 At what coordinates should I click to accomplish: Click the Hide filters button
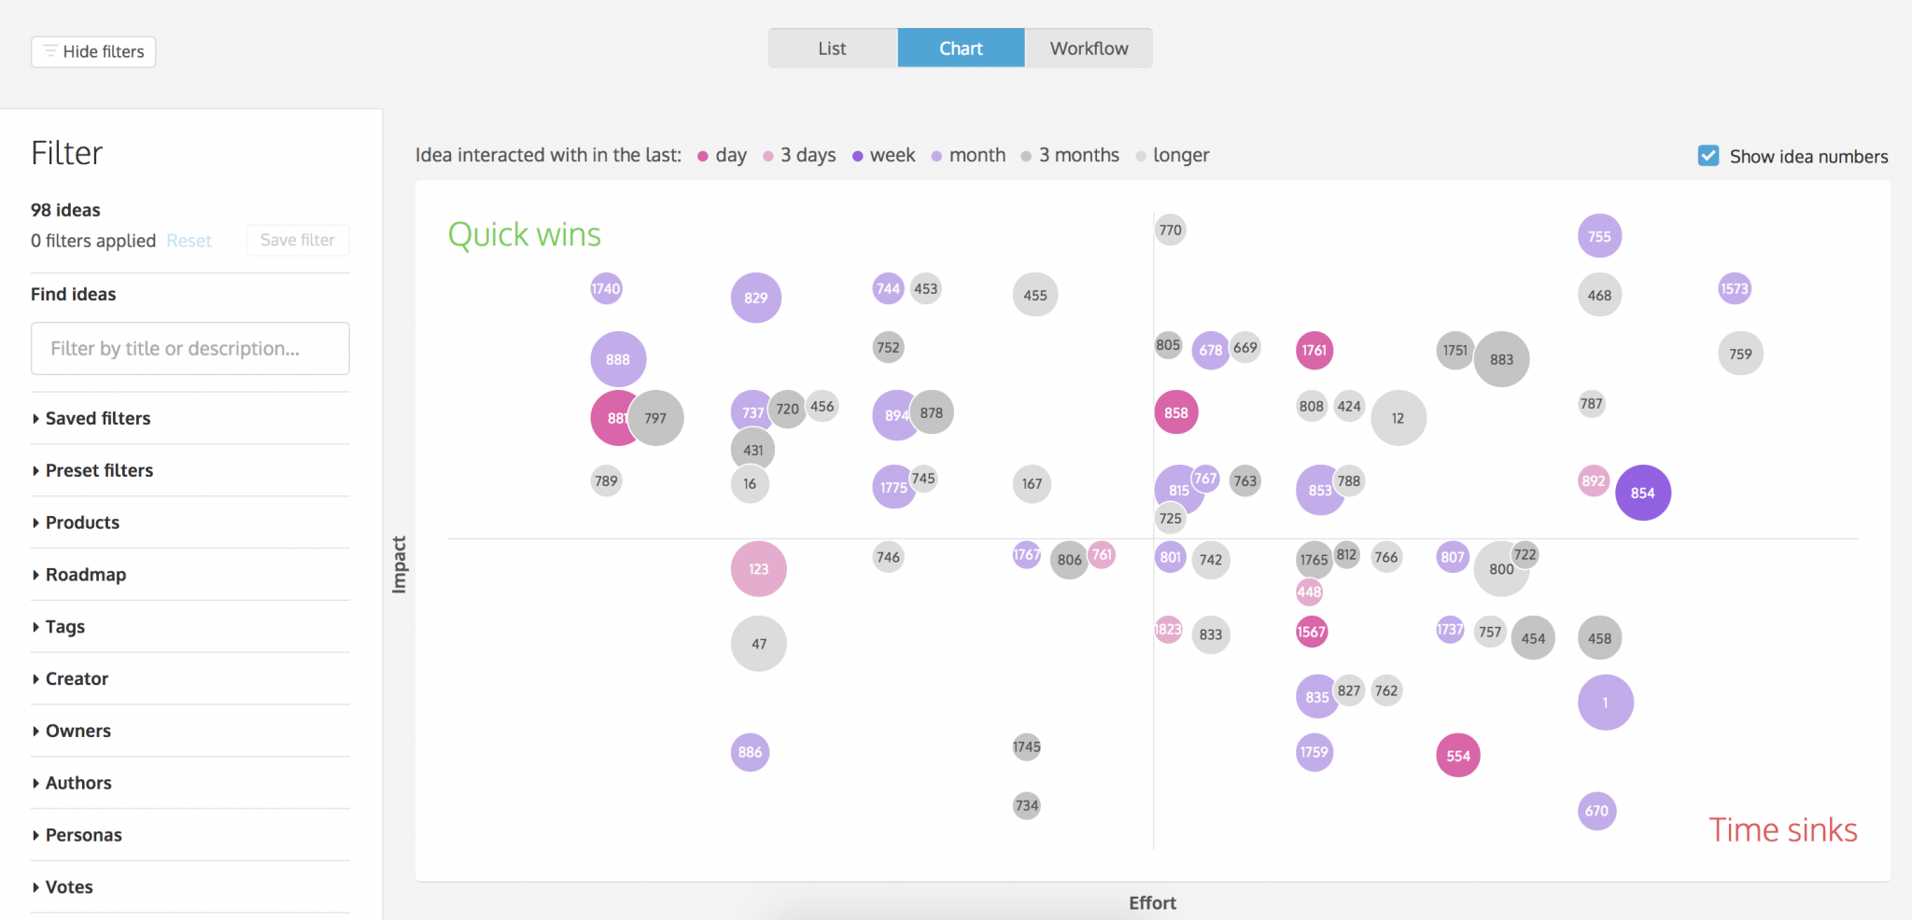(92, 51)
